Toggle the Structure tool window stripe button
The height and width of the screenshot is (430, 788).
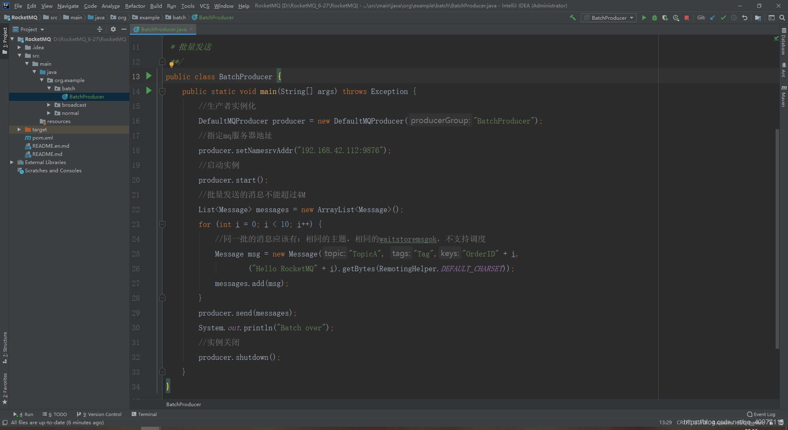point(5,348)
